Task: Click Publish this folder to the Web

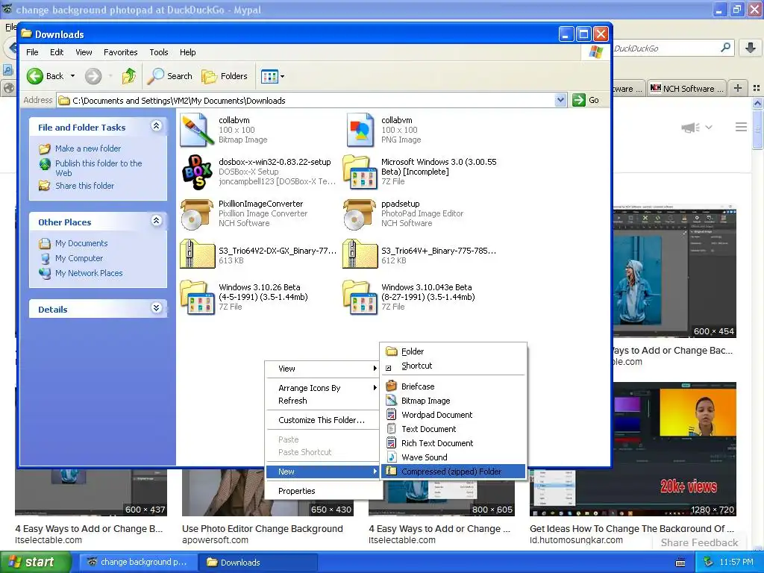Action: pos(98,168)
